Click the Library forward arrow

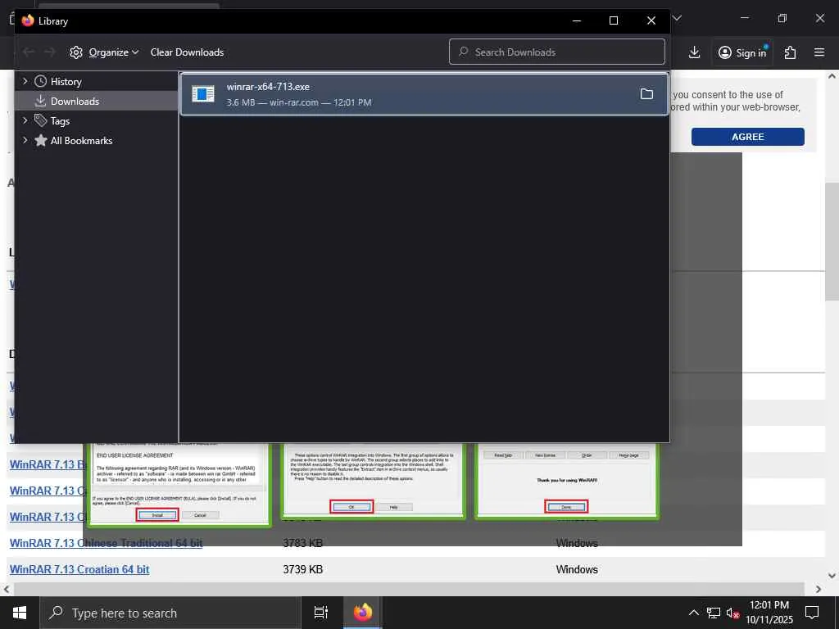(50, 52)
